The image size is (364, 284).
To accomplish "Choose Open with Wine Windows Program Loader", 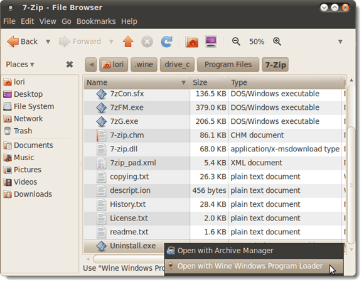I will point(254,266).
